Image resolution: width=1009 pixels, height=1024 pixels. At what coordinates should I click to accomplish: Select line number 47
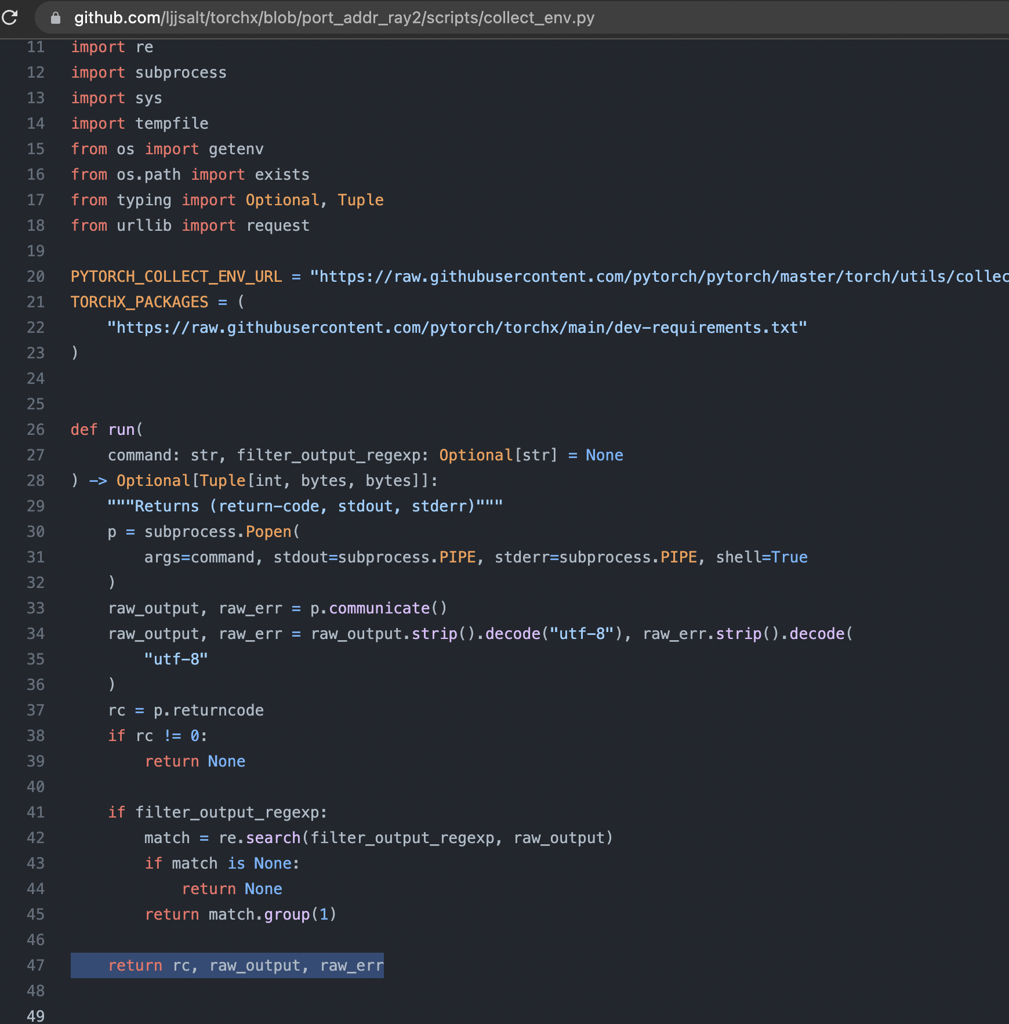point(36,965)
